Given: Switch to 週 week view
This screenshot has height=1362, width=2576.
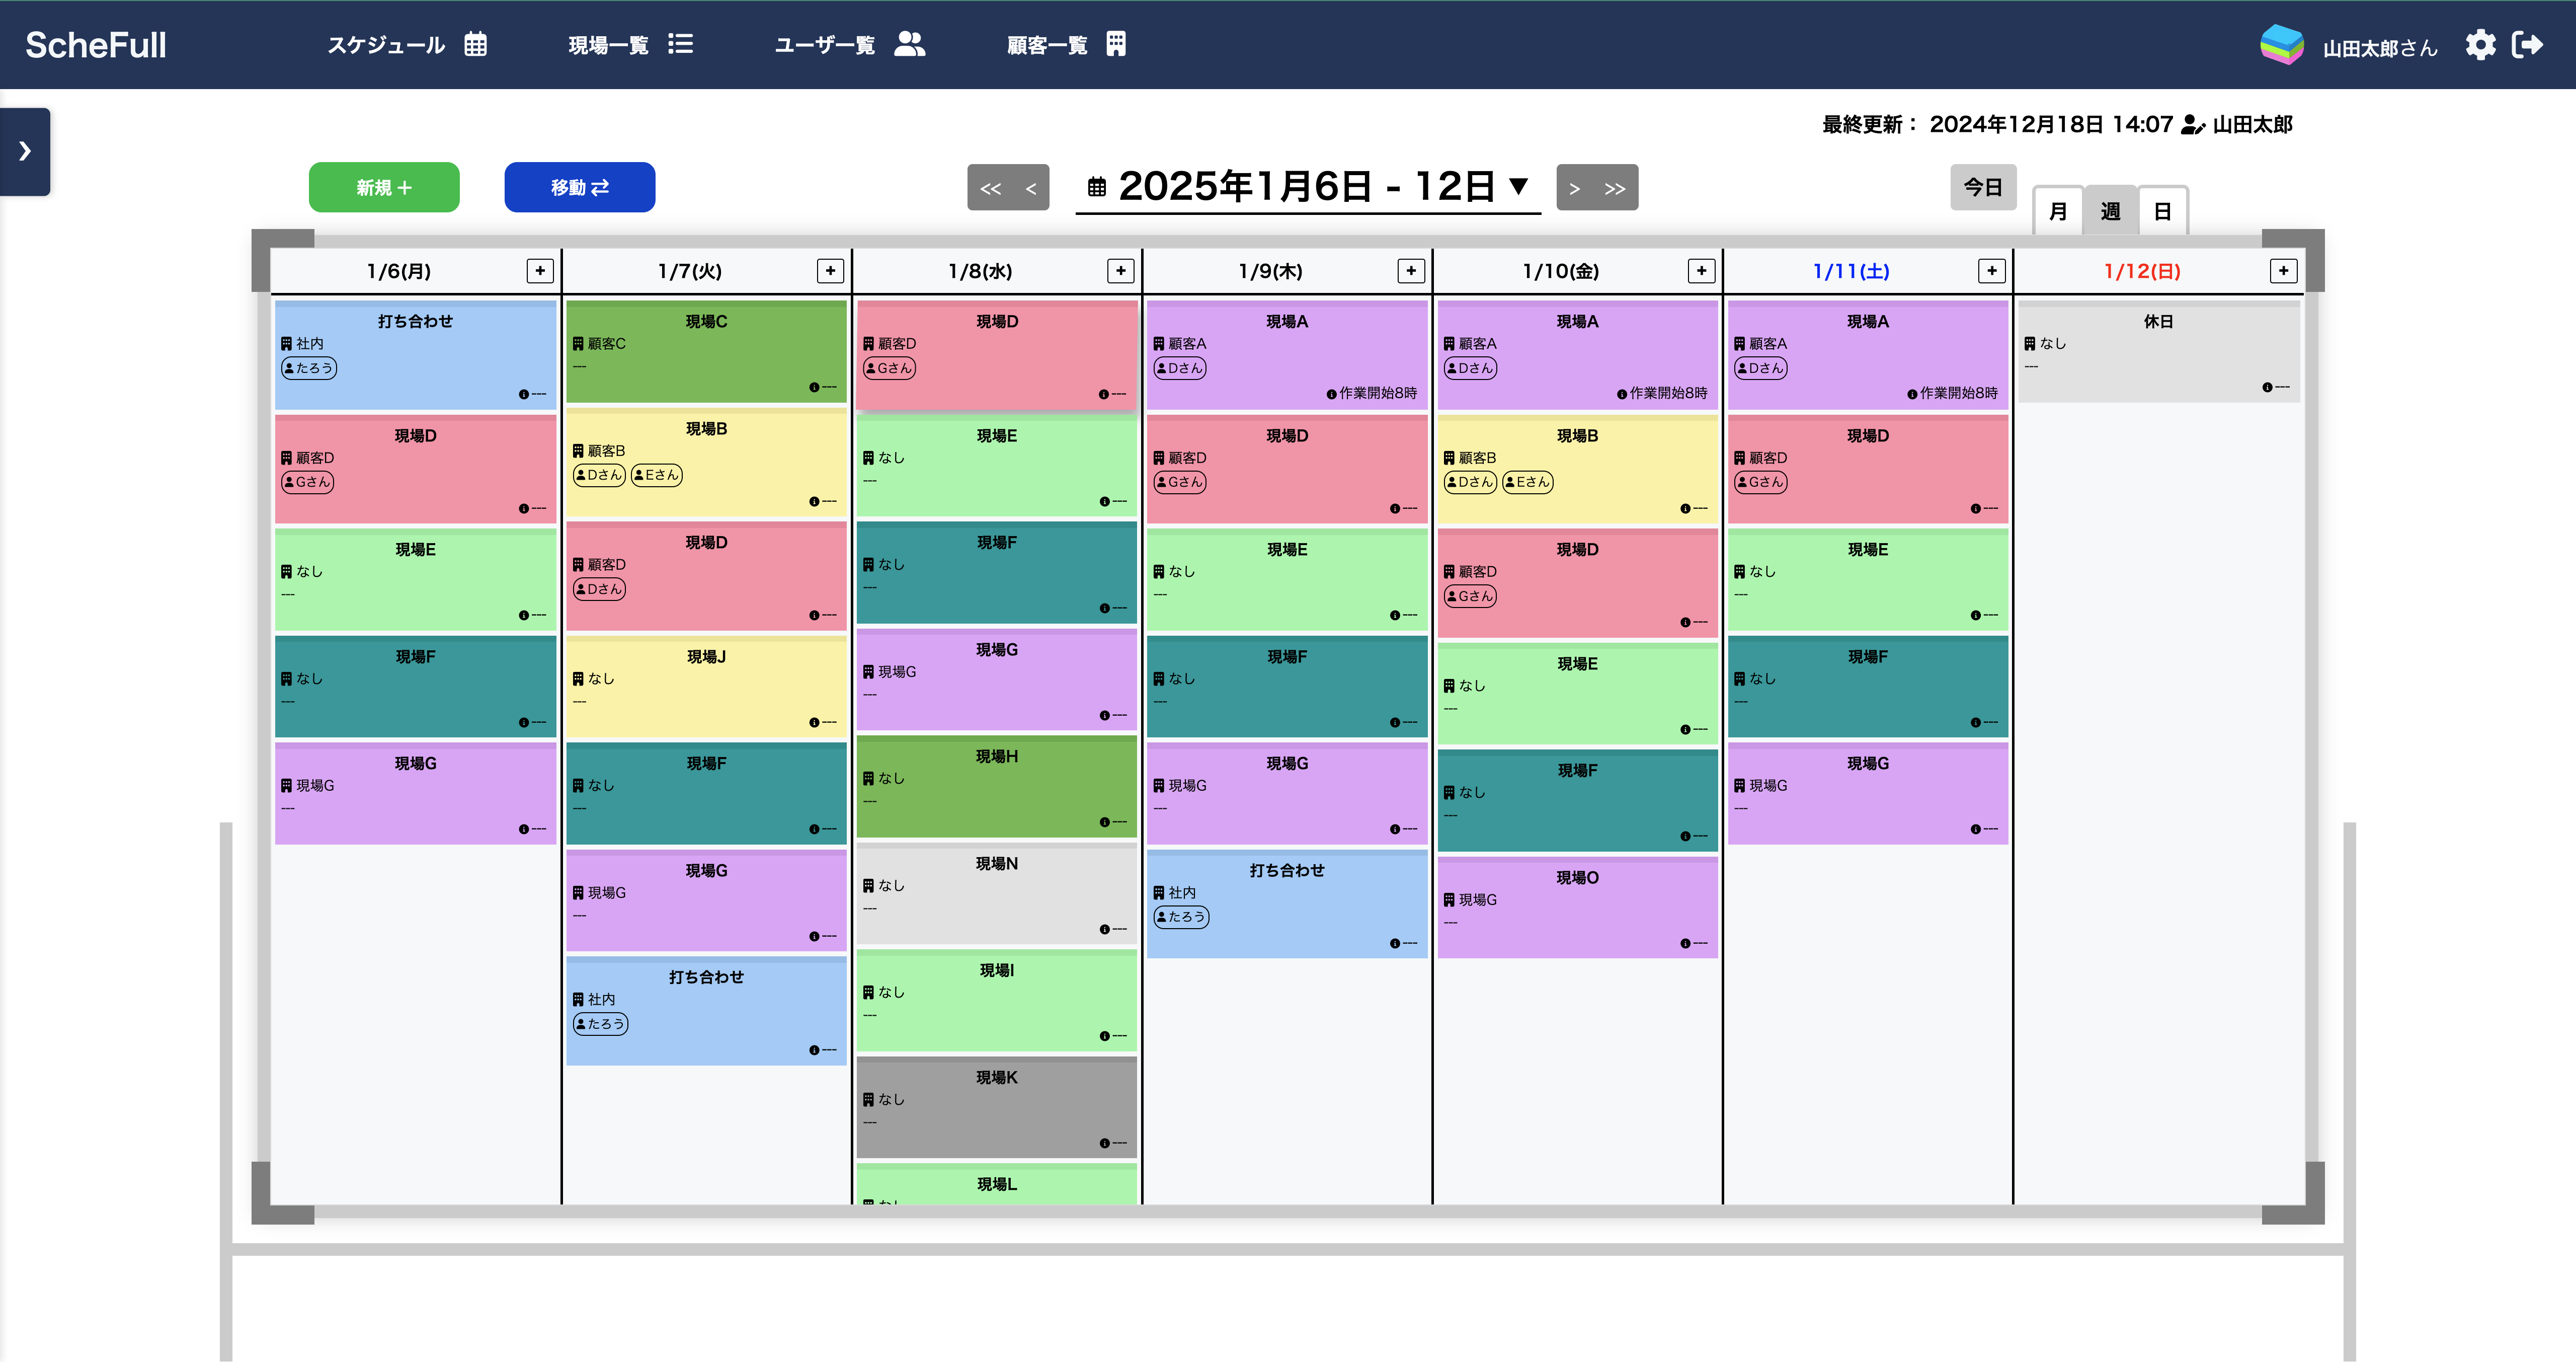Looking at the screenshot, I should coord(2110,211).
